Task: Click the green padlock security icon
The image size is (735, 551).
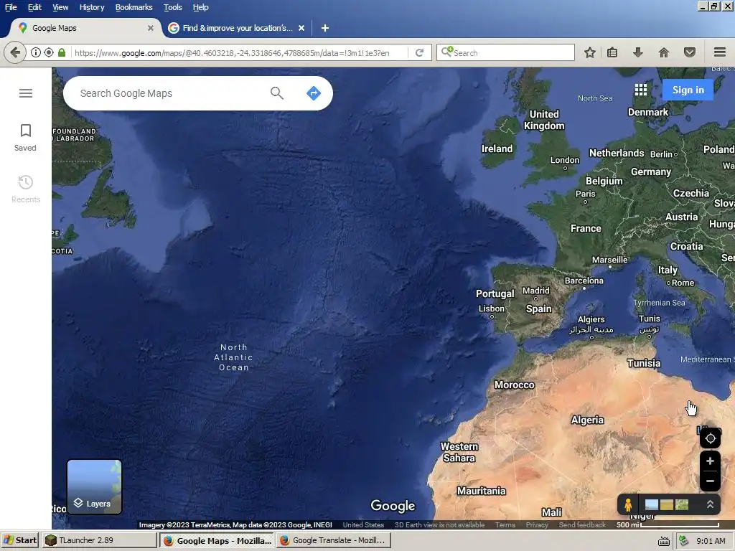Action: 62,52
